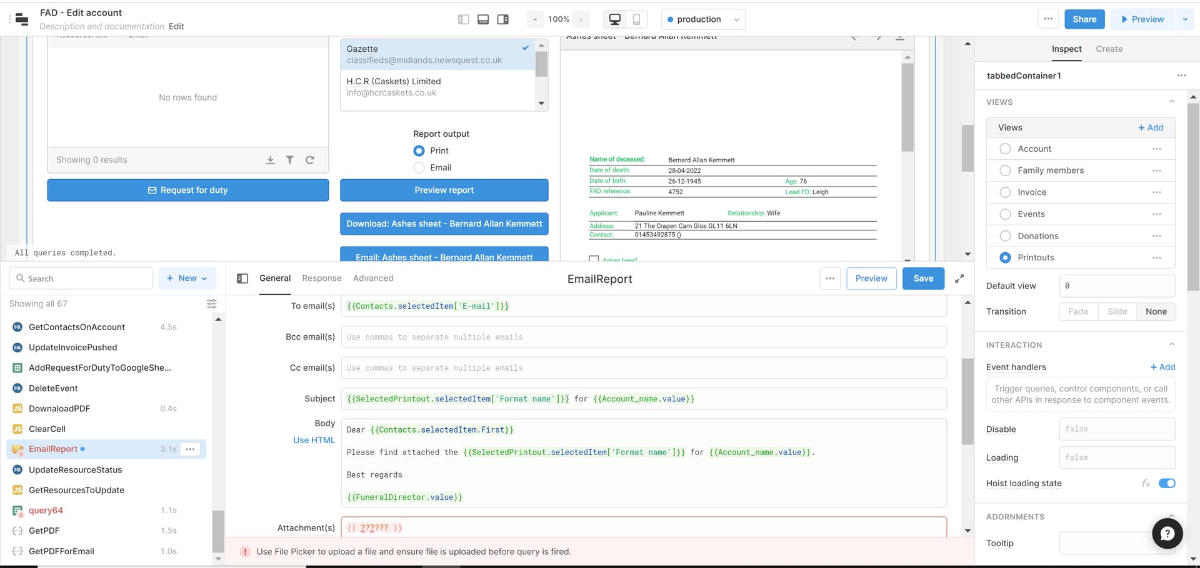The image size is (1200, 568).
Task: Click the Use HTML link
Action: pos(314,440)
